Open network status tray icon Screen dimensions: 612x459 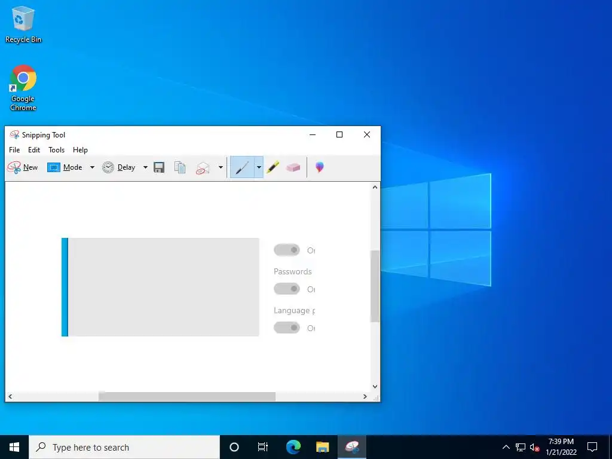coord(521,447)
